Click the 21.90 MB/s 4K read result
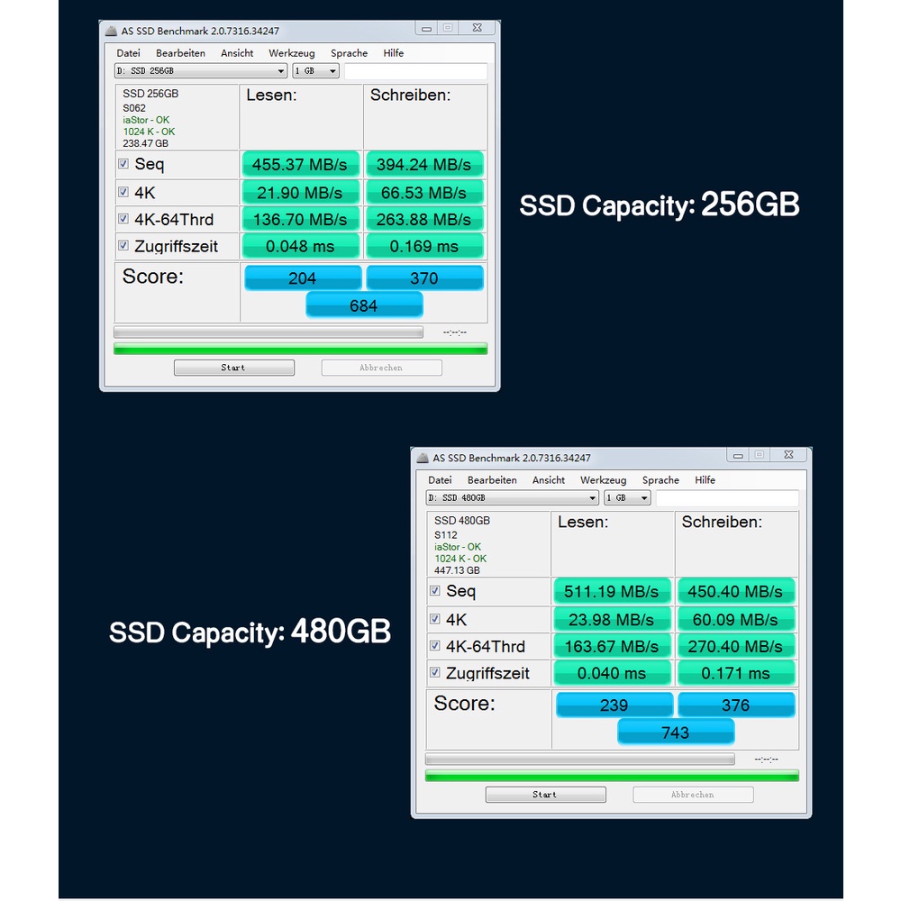Viewport: 901px width, 901px height. 301,193
